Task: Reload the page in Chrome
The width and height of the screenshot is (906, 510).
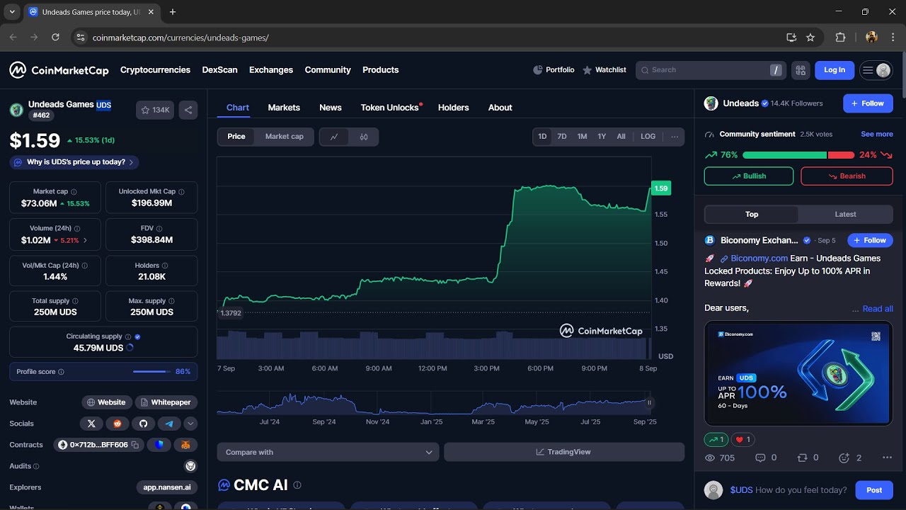Action: click(x=55, y=38)
